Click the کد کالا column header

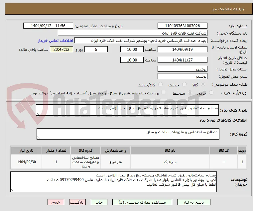tap(223, 151)
